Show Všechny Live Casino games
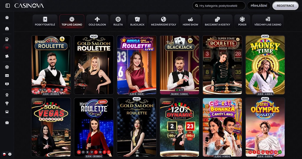The image size is (302, 159). click(268, 22)
